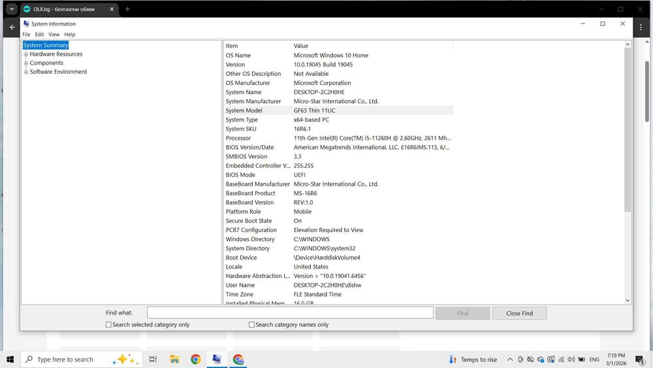Open the cloud tray icon with info badge
Viewport: 653px width, 368px height.
pos(541,360)
